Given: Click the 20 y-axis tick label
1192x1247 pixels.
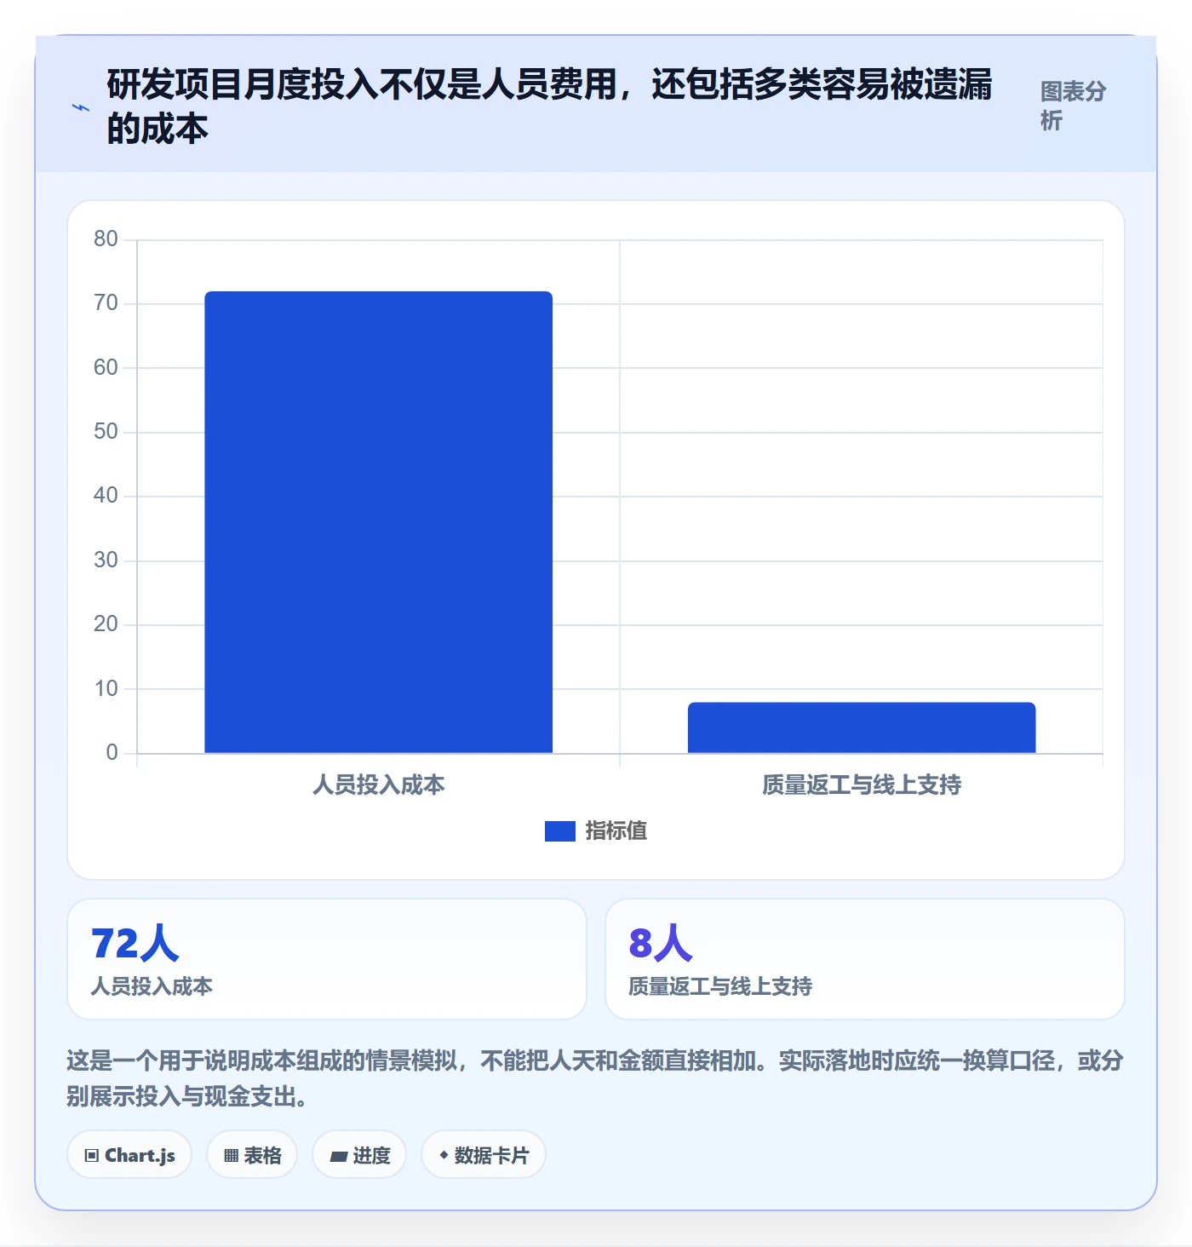Looking at the screenshot, I should 106,624.
